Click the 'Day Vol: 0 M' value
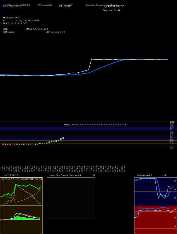The width and height of the screenshot is (177, 234). [x=111, y=11]
